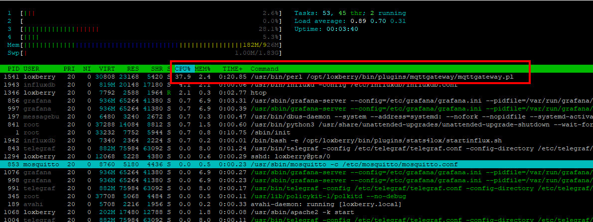Select the /sbin/init process row
This screenshot has width=593, height=222.
click(x=296, y=132)
